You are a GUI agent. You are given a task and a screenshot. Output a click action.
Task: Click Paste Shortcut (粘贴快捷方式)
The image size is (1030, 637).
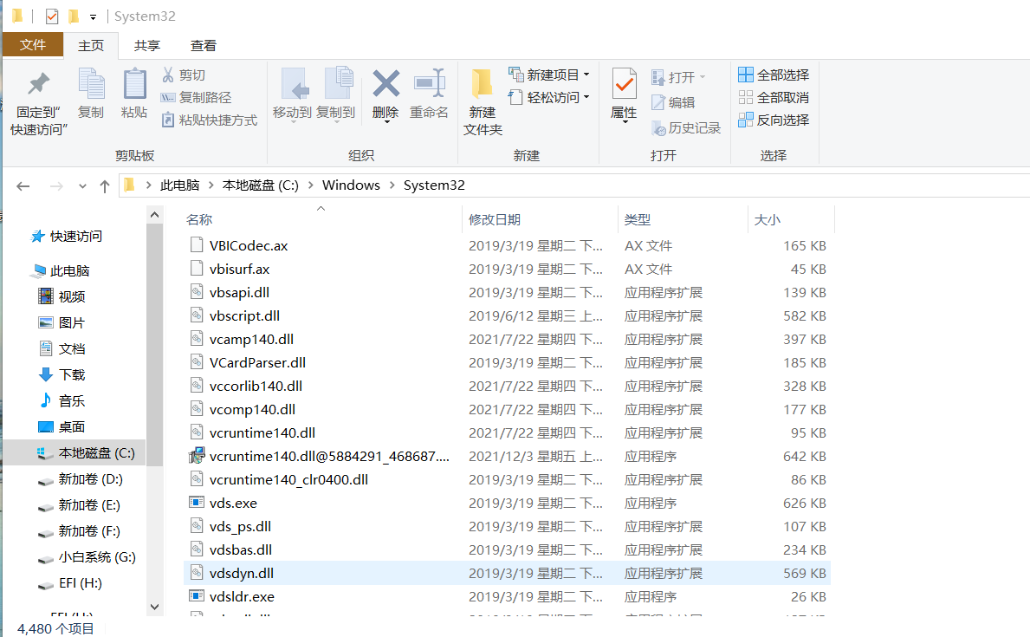point(210,120)
